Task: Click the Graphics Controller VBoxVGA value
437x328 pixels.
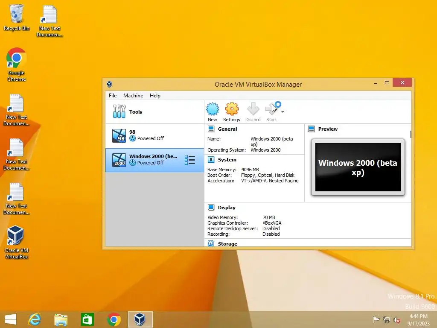Action: 272,223
